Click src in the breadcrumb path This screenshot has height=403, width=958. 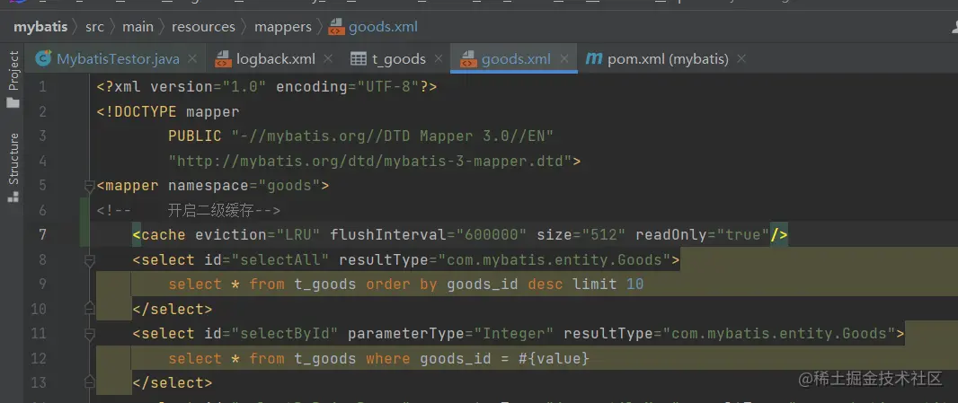pos(94,27)
